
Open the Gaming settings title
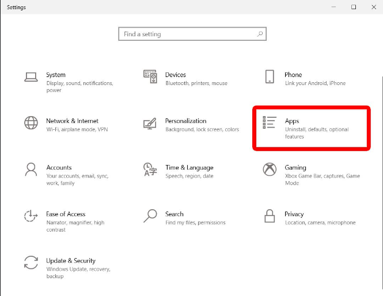[x=295, y=167]
